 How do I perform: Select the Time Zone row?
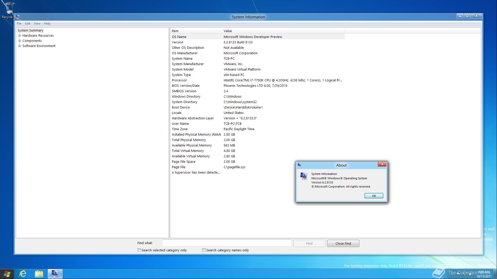point(258,129)
